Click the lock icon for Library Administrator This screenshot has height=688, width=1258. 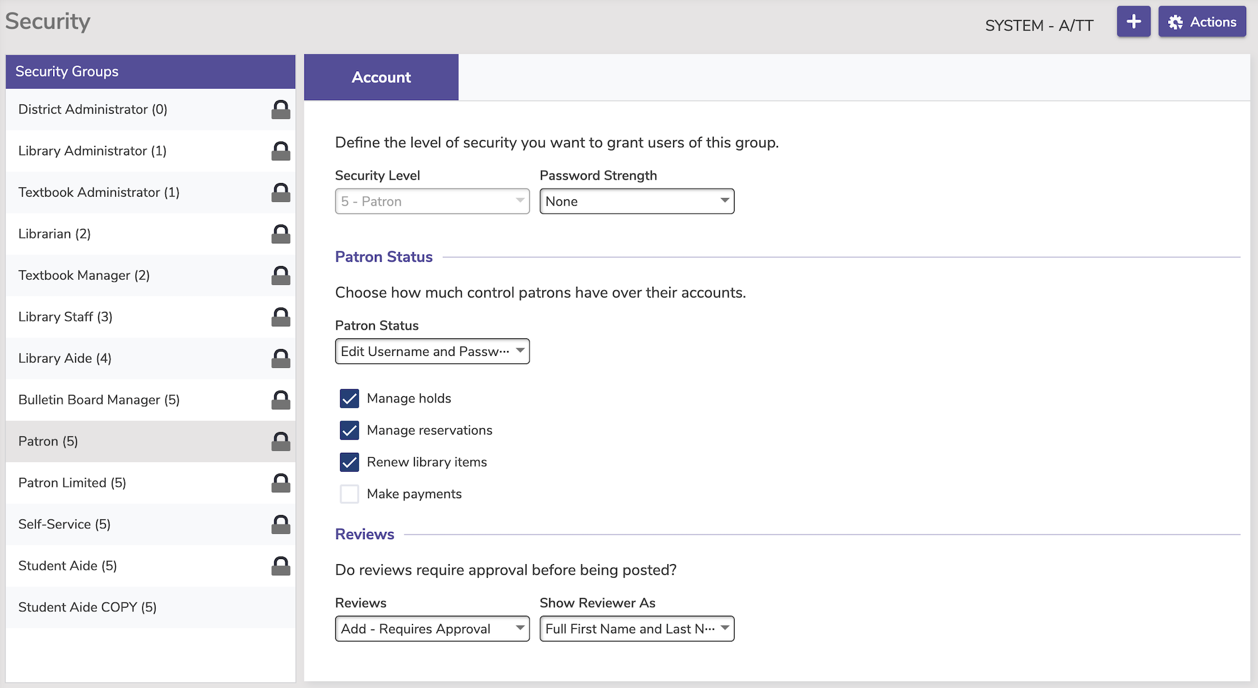point(281,151)
